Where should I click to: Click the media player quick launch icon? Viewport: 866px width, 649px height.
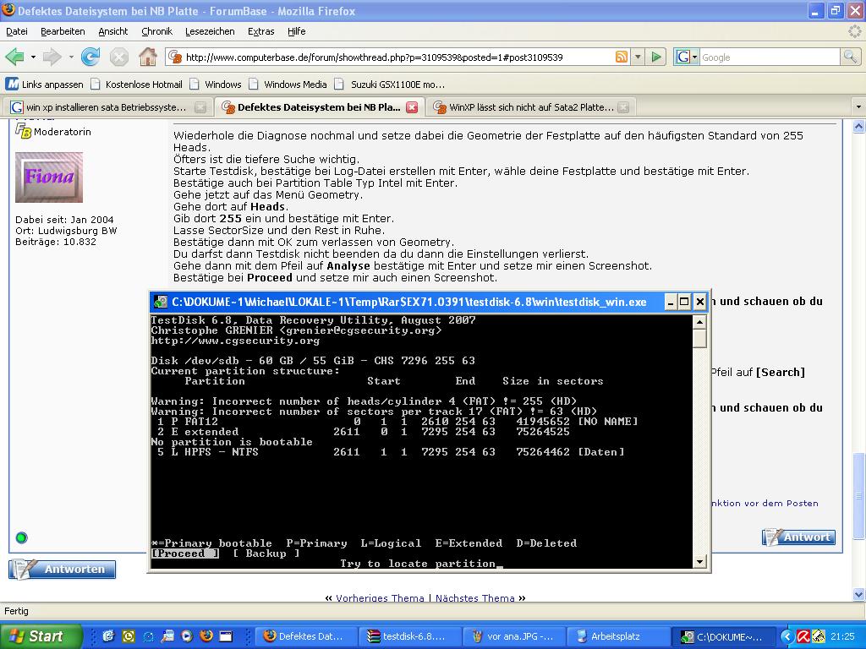[187, 636]
